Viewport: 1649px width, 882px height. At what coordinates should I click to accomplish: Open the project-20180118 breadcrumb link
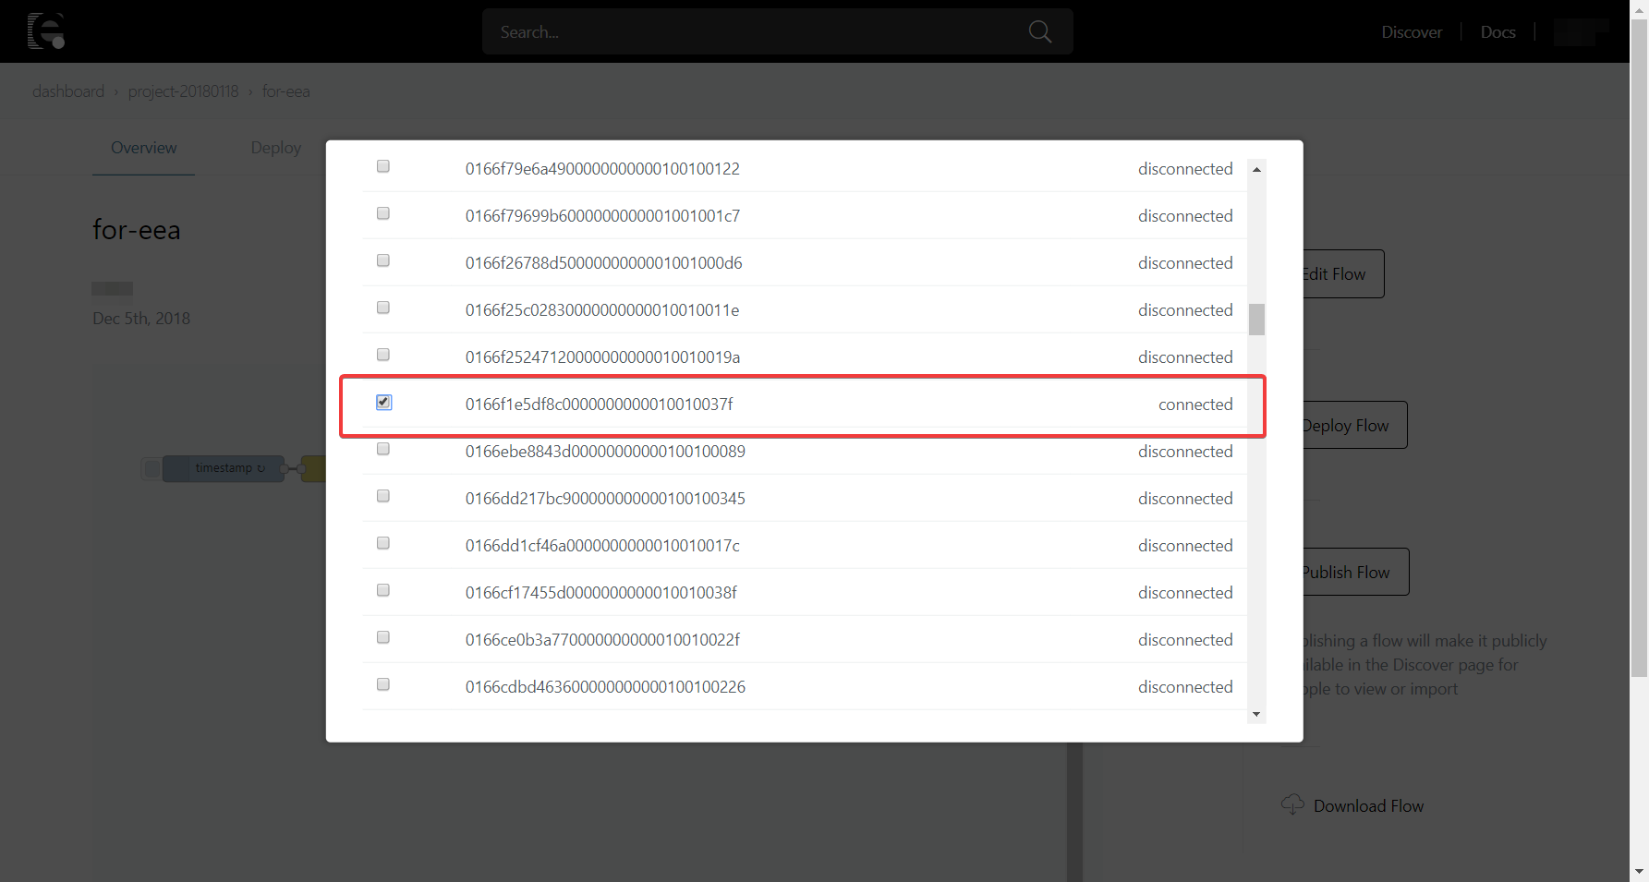(x=183, y=91)
